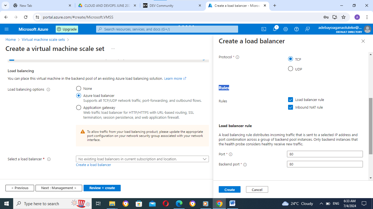Open Microsoft Word from the taskbar
373x209 pixels.
[x=233, y=204]
